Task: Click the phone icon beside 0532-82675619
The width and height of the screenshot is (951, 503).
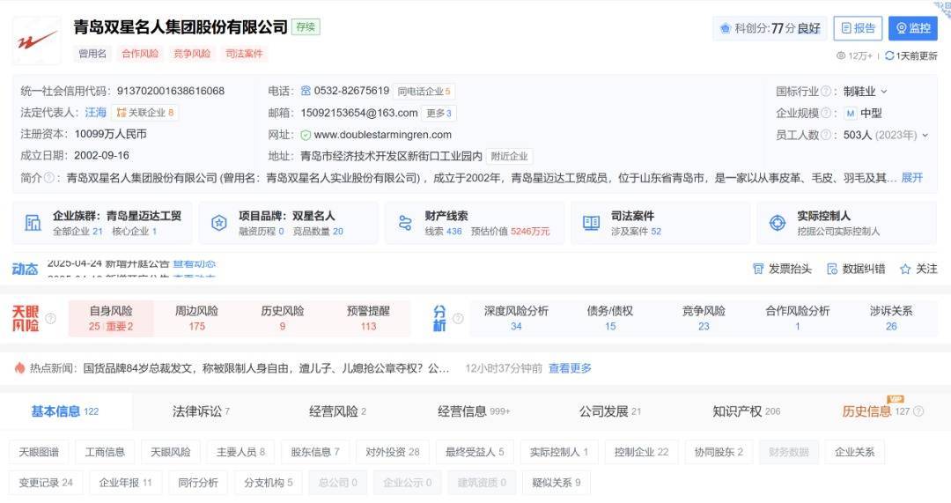Action: pos(306,91)
